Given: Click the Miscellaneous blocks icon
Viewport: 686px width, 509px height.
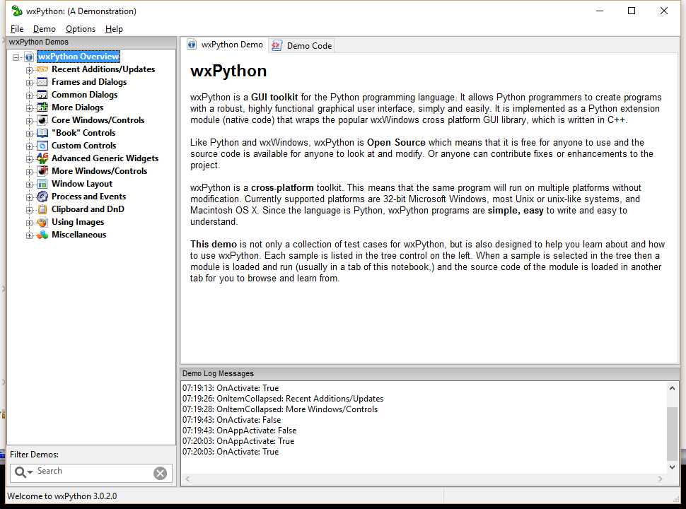Looking at the screenshot, I should pyautogui.click(x=42, y=235).
